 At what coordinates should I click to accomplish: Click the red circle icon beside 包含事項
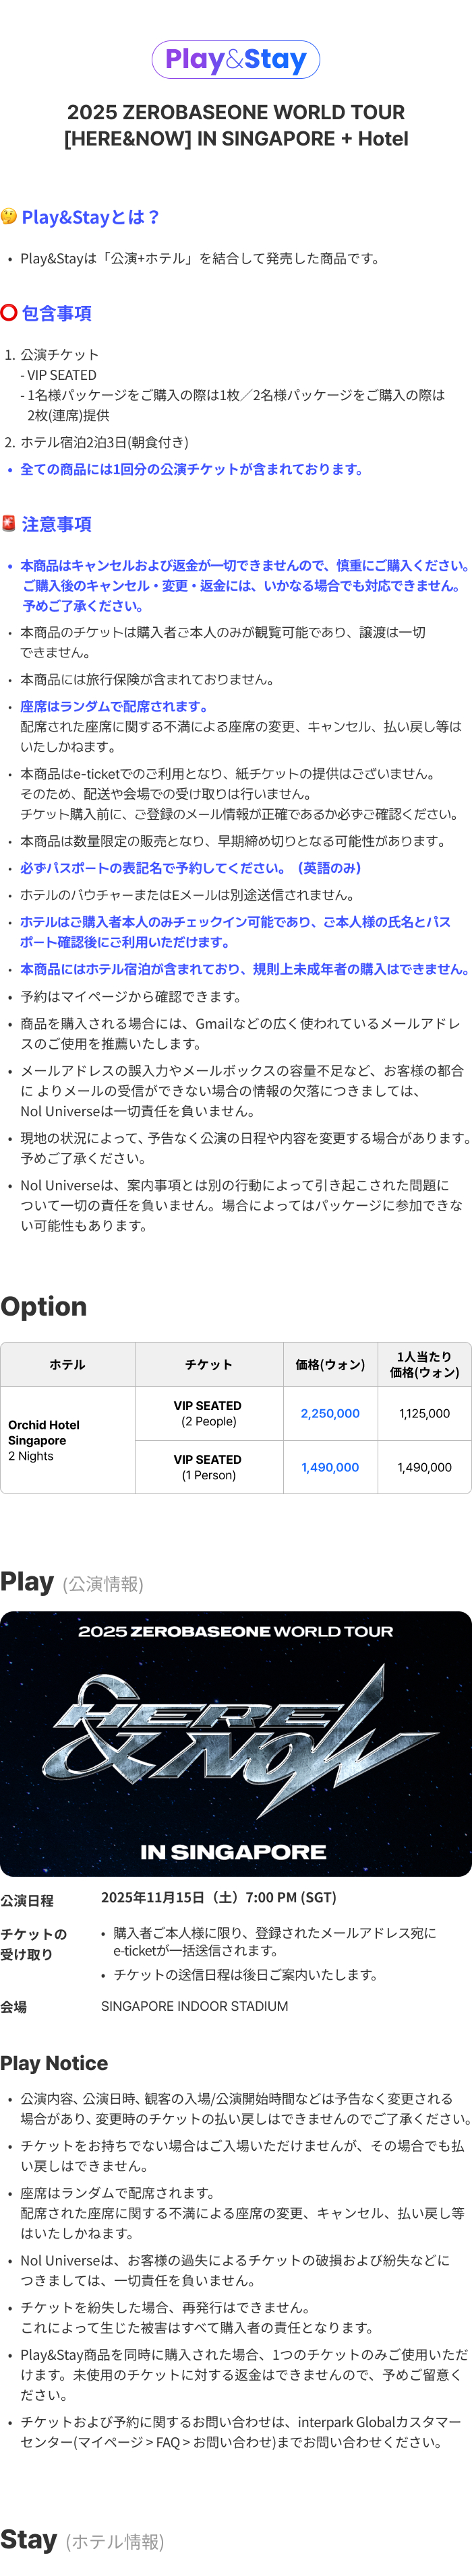[9, 312]
